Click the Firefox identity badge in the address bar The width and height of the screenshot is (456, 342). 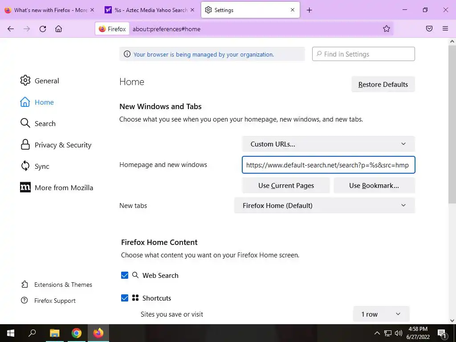(x=112, y=29)
